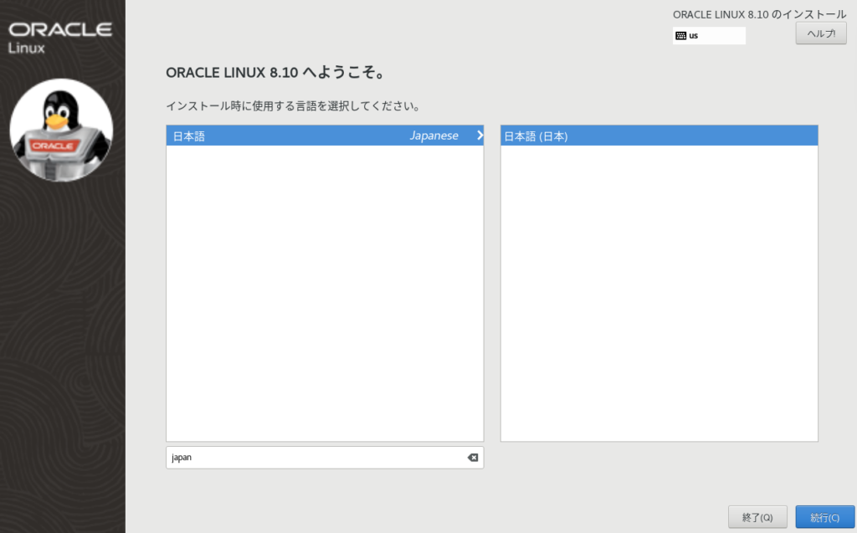Click the "ORACLE LINUX 8.10 へようこそ" heading

[x=275, y=73]
